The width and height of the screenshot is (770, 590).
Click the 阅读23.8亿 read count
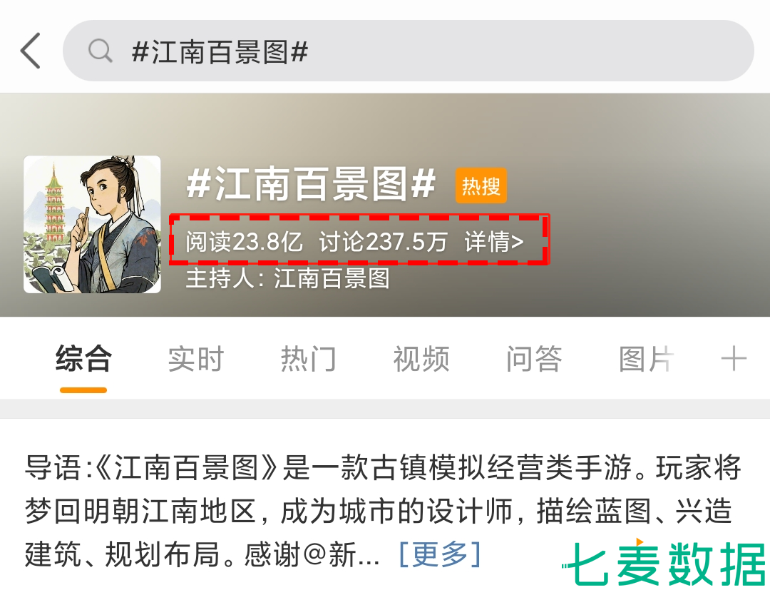(x=244, y=242)
